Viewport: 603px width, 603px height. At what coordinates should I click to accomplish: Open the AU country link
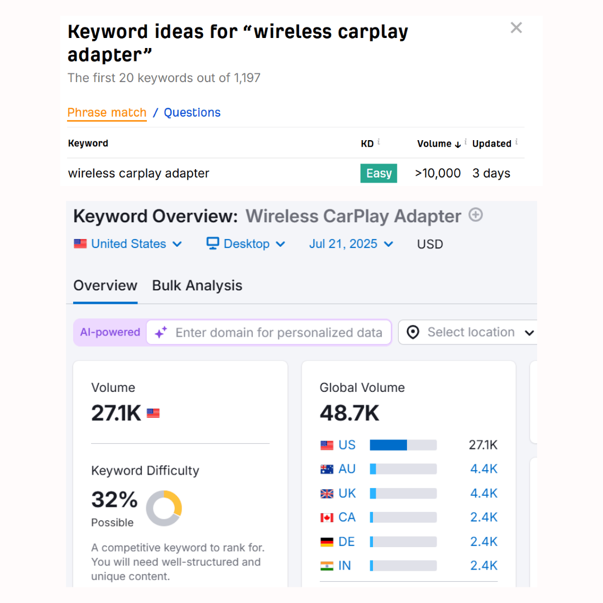(x=347, y=469)
